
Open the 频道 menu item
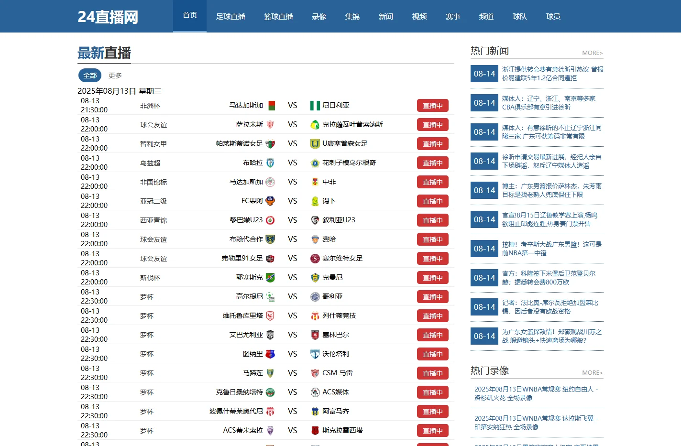tap(486, 16)
